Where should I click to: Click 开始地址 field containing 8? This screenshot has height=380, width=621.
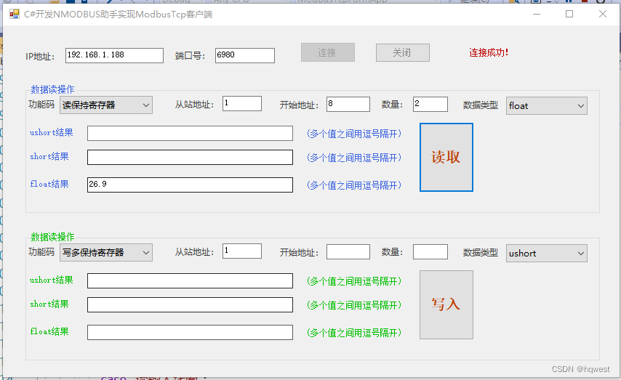tap(348, 105)
